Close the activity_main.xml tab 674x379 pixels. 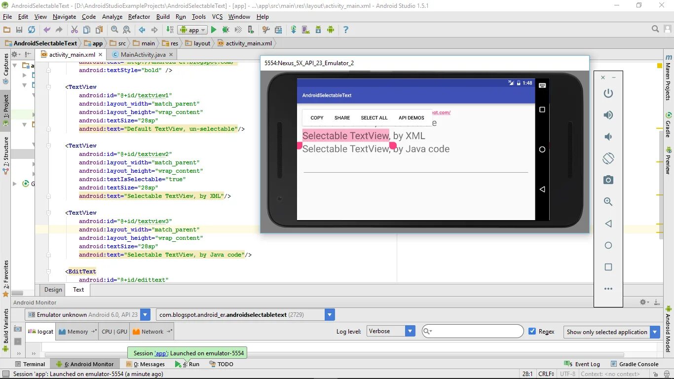click(100, 55)
